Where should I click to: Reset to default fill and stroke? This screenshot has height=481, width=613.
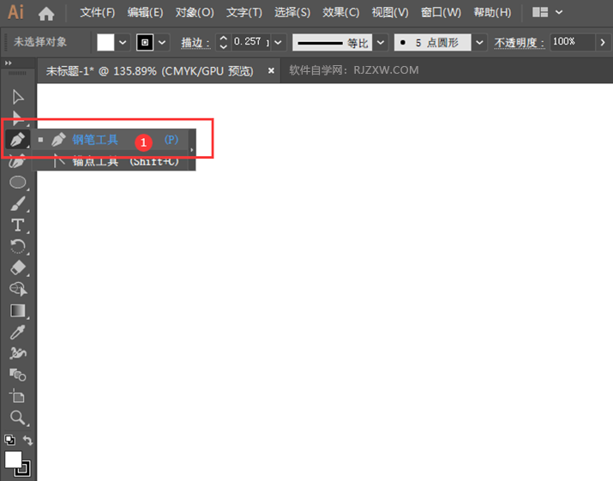[9, 440]
